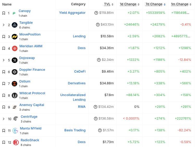
Task: Click the Tangible protocol logo
Action: coord(15,25)
